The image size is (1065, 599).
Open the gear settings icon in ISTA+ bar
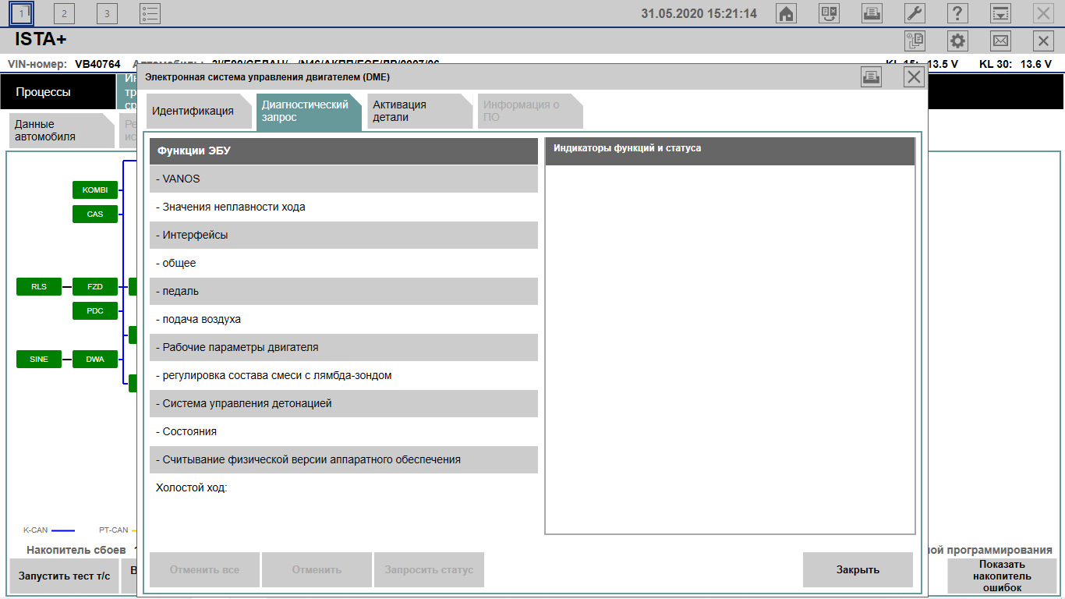coord(957,41)
